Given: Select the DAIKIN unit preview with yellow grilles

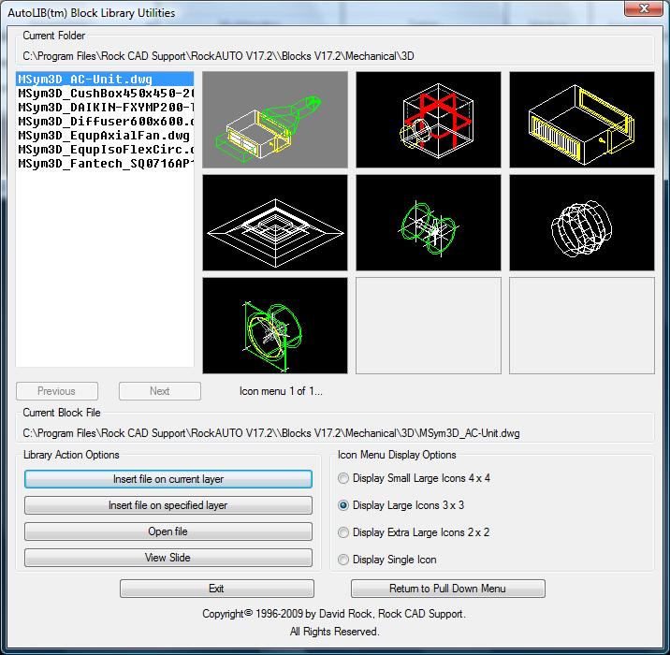Looking at the screenshot, I should click(x=581, y=120).
